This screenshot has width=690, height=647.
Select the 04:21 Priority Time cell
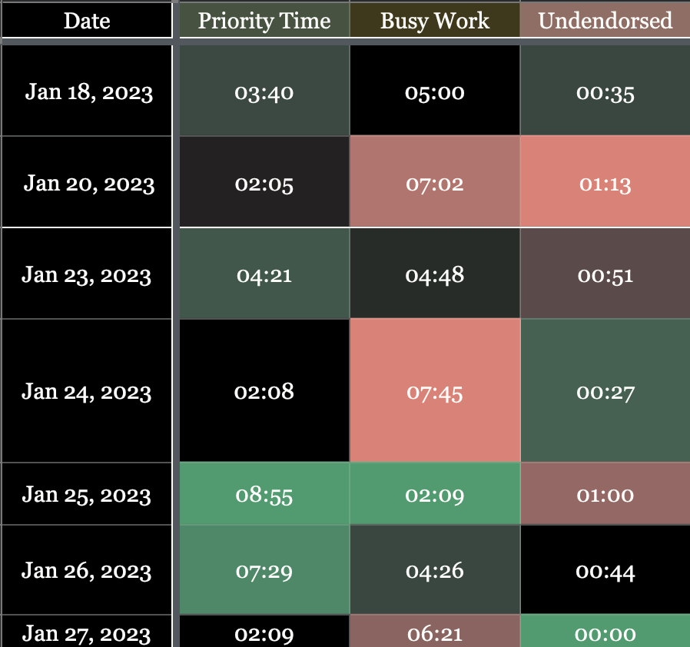tap(264, 274)
